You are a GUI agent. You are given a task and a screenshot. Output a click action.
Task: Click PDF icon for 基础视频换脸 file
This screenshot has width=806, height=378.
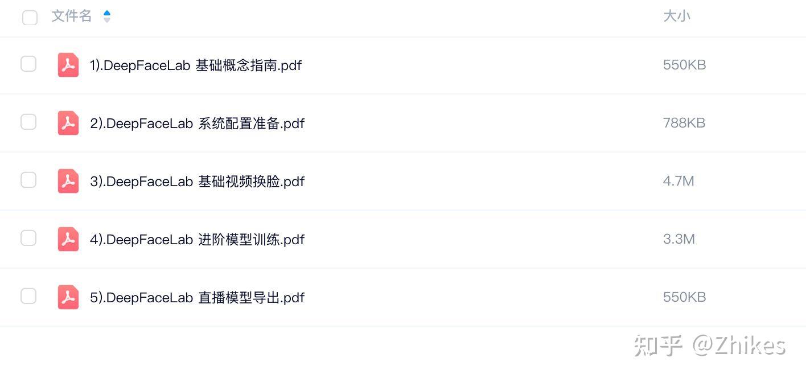[x=68, y=181]
